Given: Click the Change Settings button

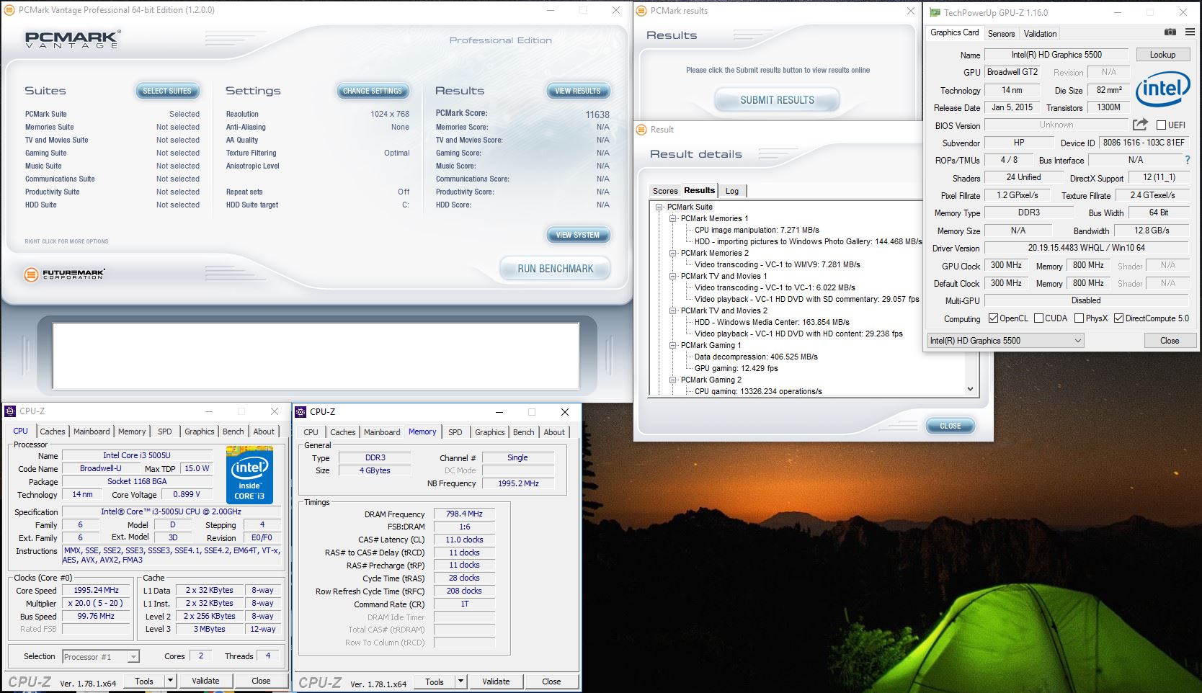Looking at the screenshot, I should (373, 91).
